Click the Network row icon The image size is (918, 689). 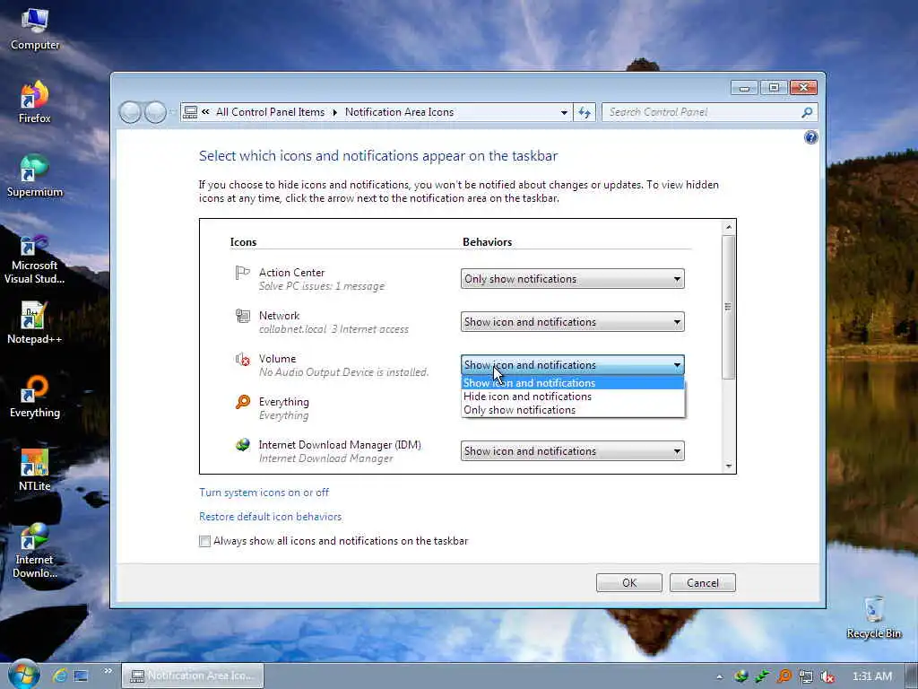click(x=242, y=316)
